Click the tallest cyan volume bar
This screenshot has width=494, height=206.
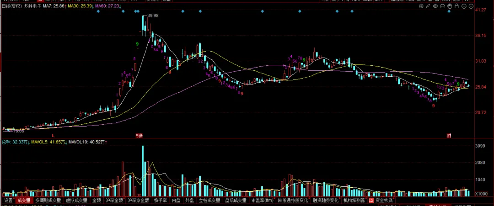point(143,171)
